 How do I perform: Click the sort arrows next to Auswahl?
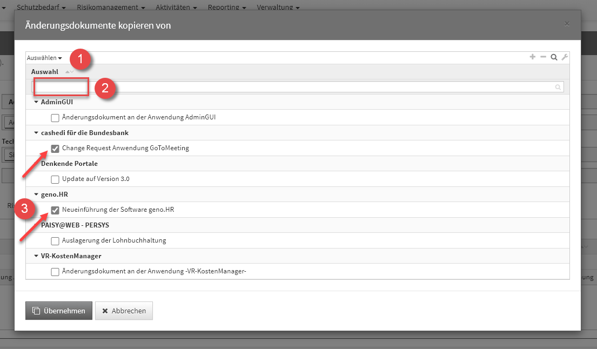69,71
